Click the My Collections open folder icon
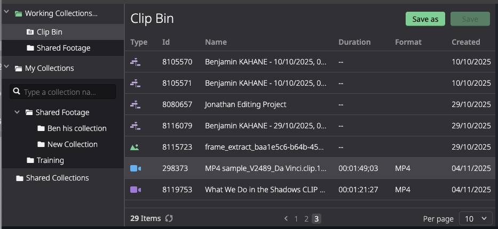 pyautogui.click(x=19, y=68)
